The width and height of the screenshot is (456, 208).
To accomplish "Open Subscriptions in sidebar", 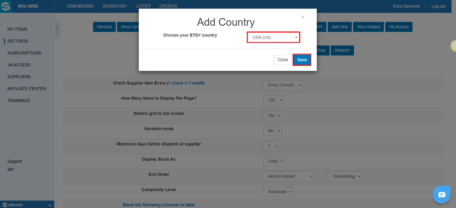I will coord(24,53).
